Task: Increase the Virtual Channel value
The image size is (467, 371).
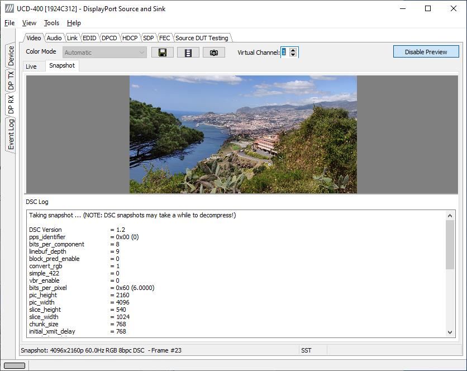Action: coord(293,50)
